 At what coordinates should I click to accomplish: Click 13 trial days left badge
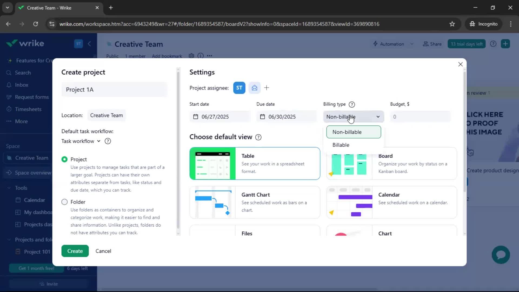[467, 44]
